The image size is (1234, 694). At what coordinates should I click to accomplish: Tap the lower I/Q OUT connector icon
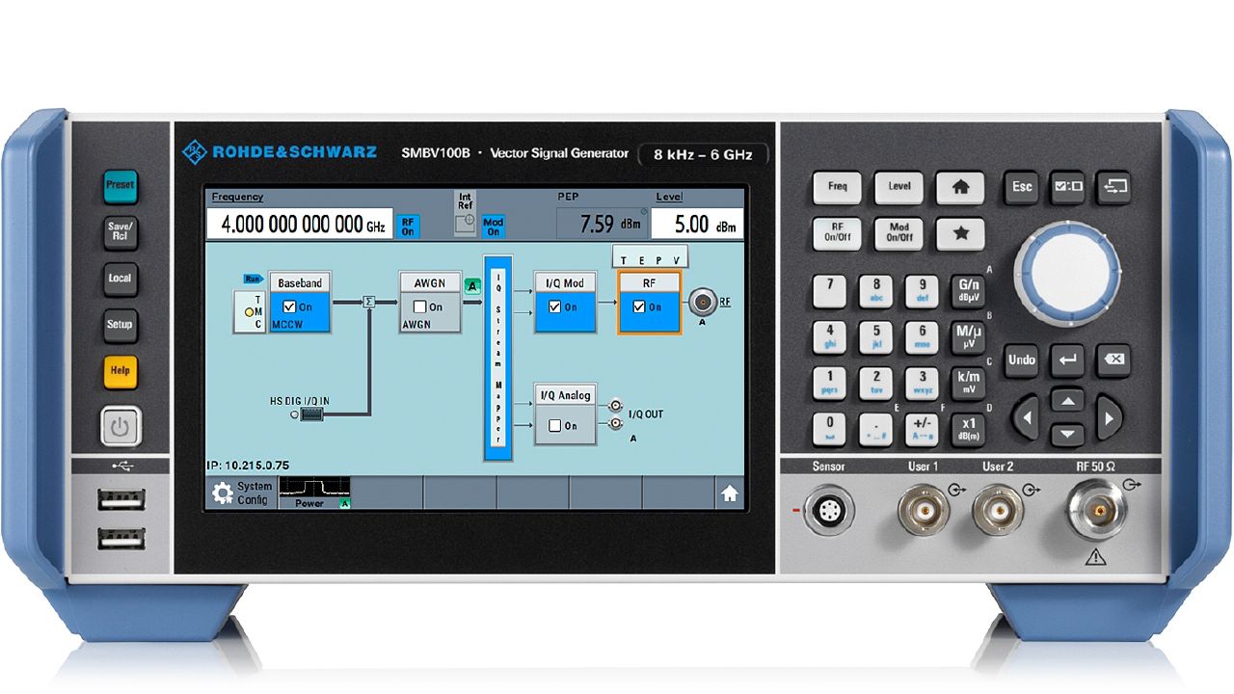click(615, 422)
